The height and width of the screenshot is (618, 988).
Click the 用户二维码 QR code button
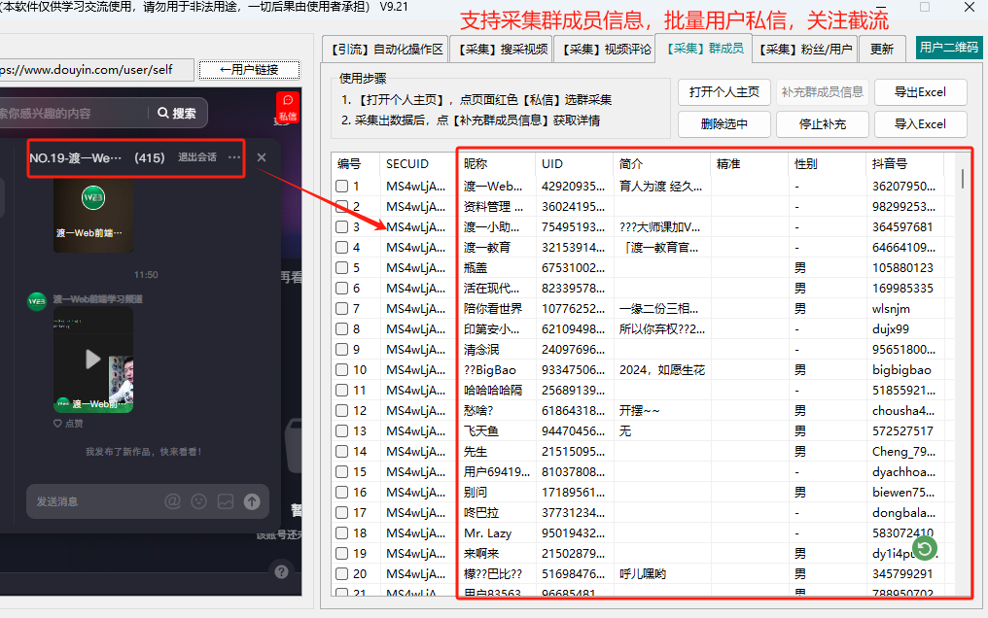click(948, 47)
